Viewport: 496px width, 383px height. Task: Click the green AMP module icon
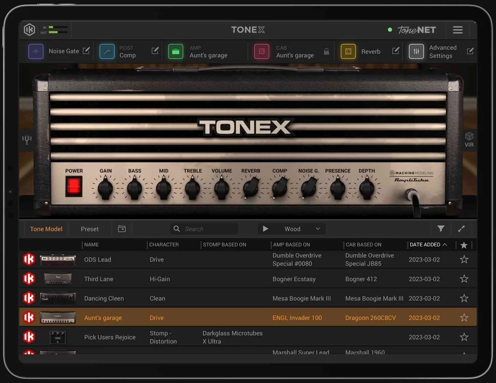[x=175, y=51]
